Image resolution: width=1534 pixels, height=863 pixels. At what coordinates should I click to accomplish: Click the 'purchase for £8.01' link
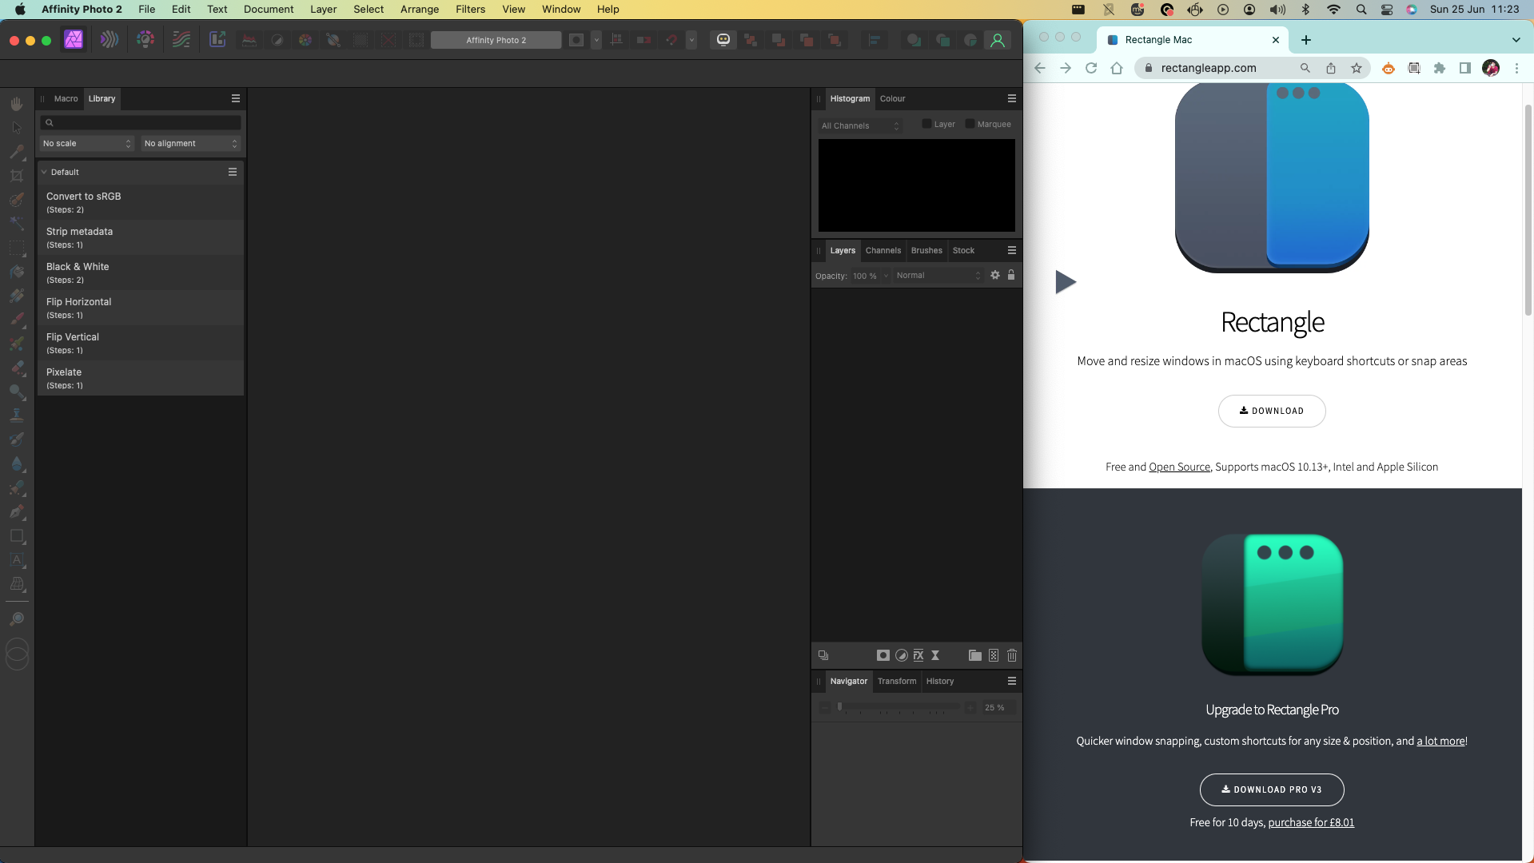[1311, 822]
